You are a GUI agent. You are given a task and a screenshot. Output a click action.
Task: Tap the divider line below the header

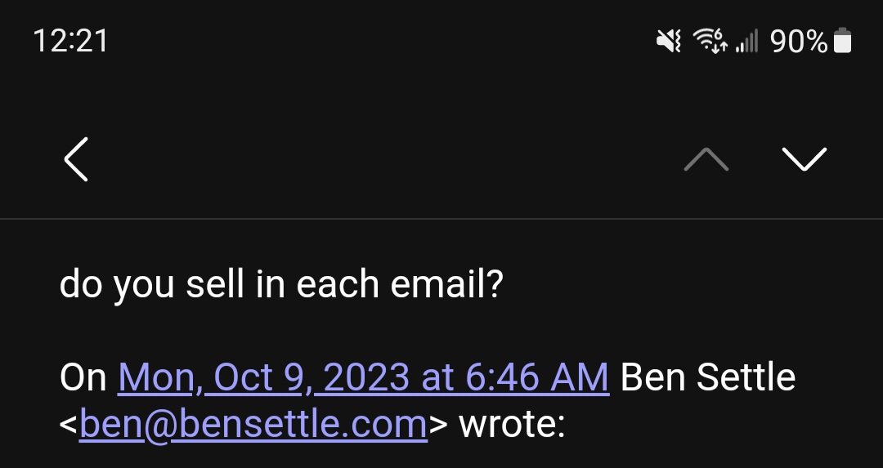coord(441,219)
